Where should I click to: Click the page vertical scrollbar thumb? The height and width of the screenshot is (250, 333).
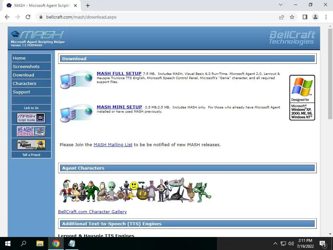click(x=330, y=74)
